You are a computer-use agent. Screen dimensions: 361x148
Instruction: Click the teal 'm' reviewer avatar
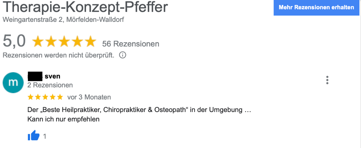pos(13,82)
